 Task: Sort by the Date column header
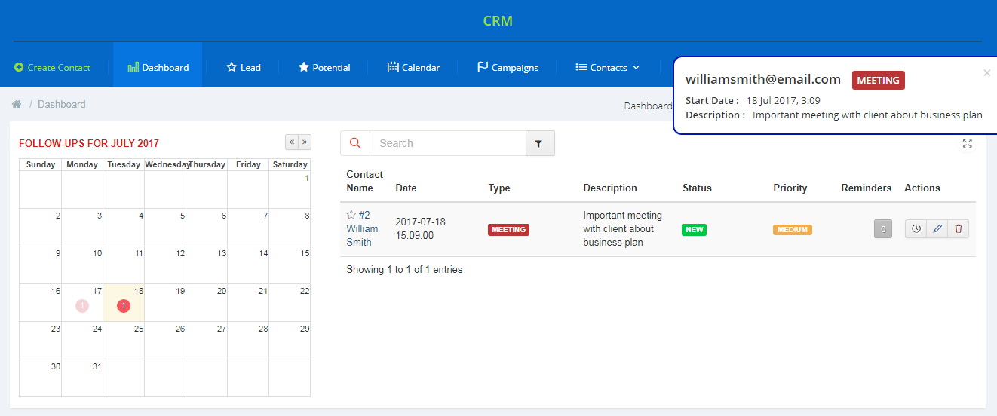[406, 188]
